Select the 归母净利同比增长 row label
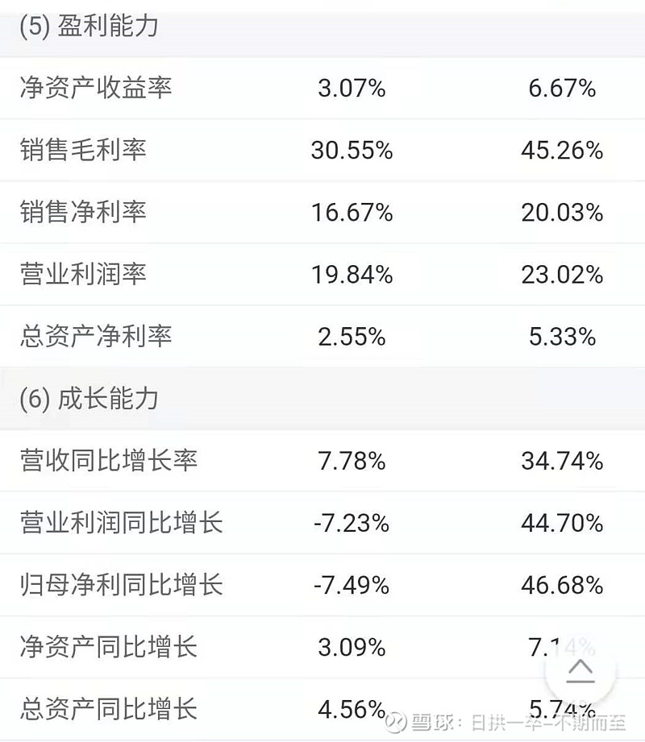Screen dimensions: 645x742 (122, 584)
